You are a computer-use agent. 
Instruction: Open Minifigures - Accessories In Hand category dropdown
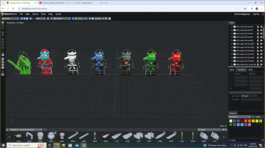pyautogui.click(x=26, y=130)
